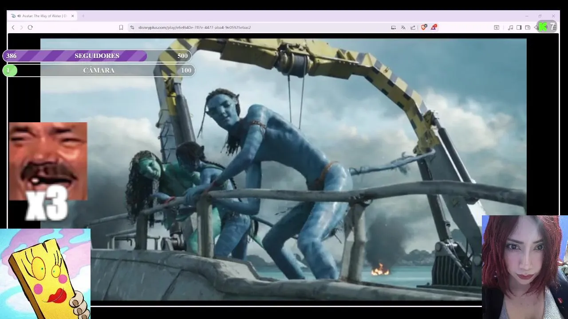
Task: Maximize the browser window
Action: 540,16
